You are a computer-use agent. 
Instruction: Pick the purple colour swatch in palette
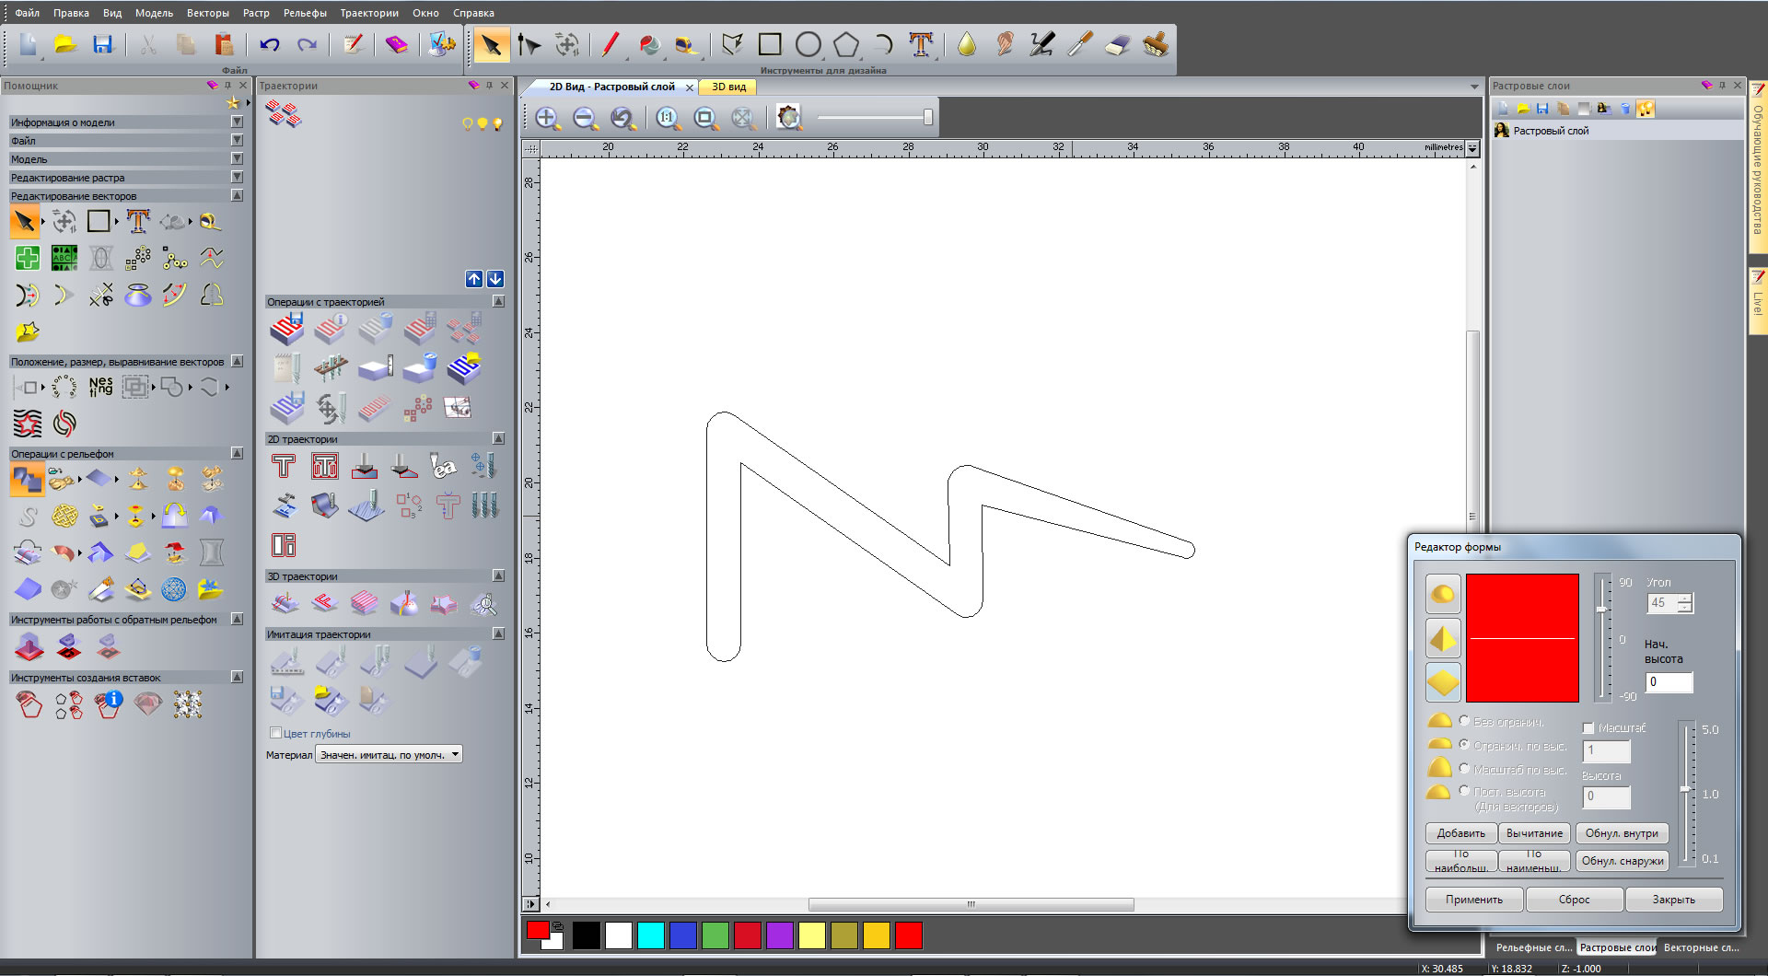780,935
